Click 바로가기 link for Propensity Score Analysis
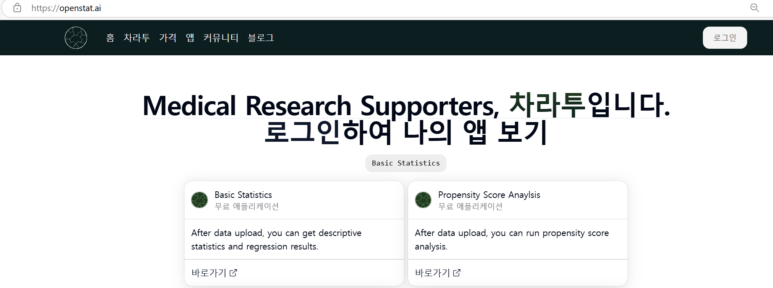 click(x=432, y=273)
